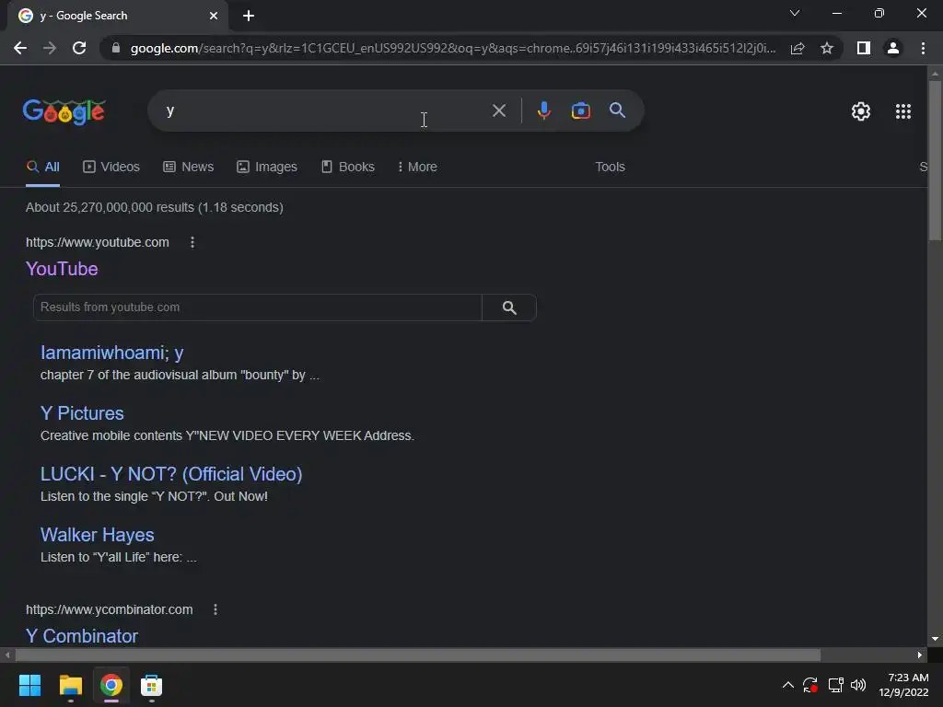
Task: Search by image with camera icon
Action: (x=580, y=110)
